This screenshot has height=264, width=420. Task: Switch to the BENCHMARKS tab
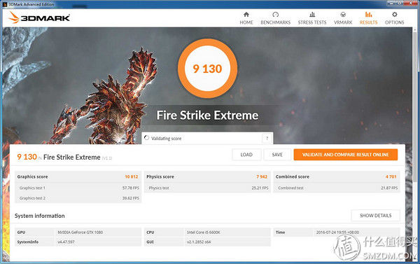(x=275, y=22)
